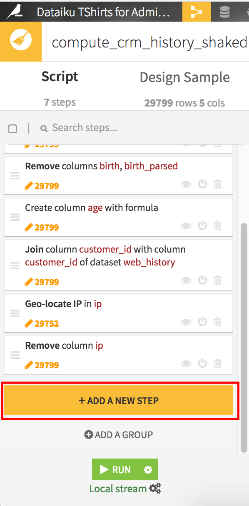Viewport: 249px width, 506px height.
Task: Click + ADD A NEW STEP
Action: point(119,401)
